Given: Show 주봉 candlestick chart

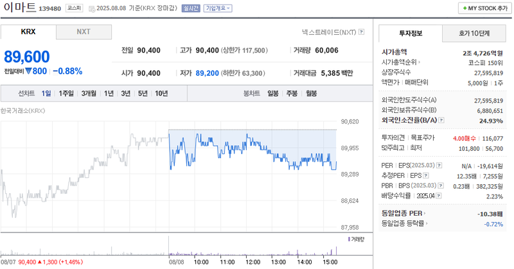Looking at the screenshot, I should (292, 93).
